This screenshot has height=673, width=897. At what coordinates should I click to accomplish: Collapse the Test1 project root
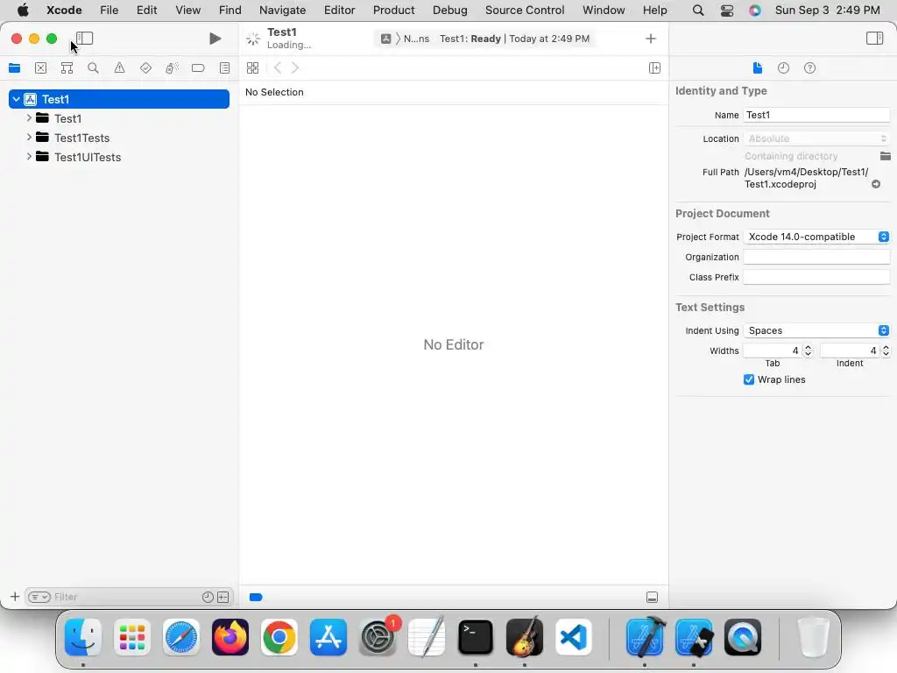[17, 99]
